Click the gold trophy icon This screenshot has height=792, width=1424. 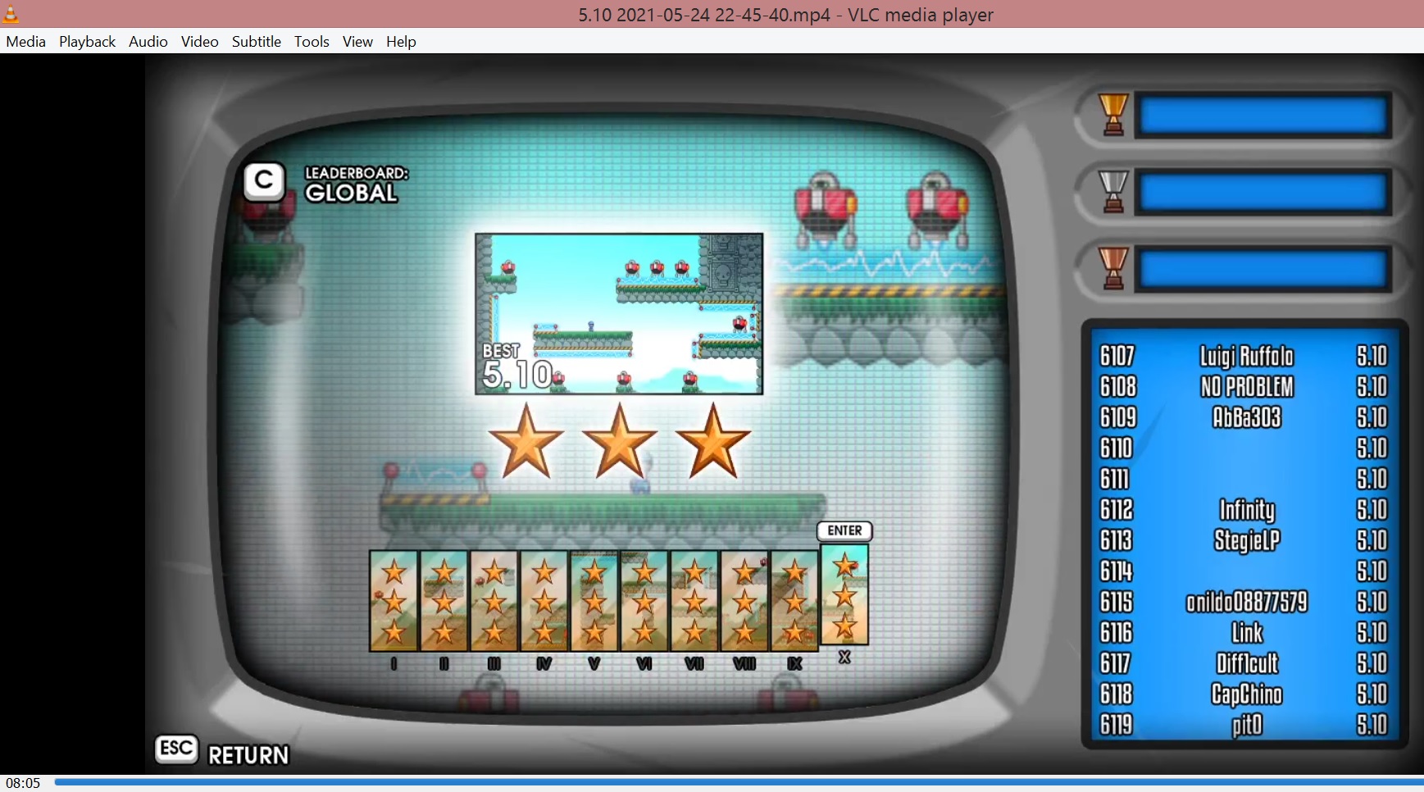tap(1113, 114)
